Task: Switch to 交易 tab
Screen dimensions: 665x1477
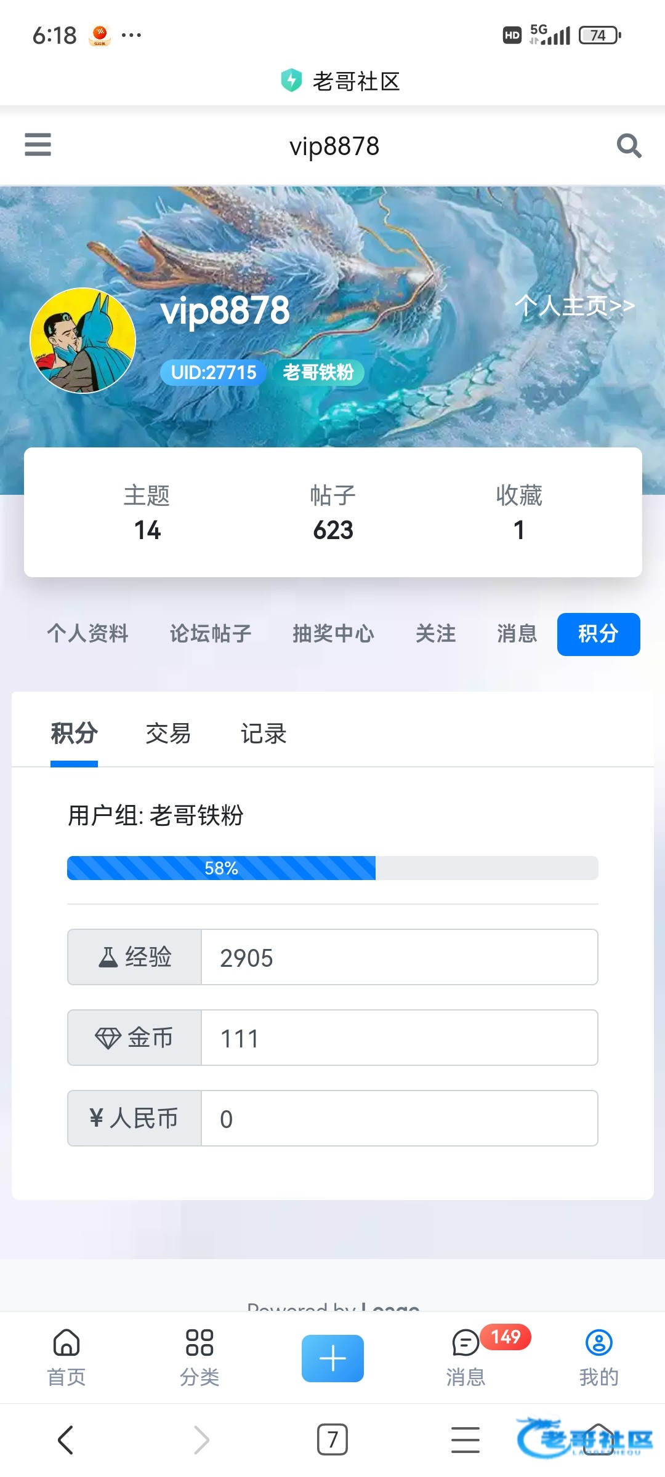Action: pos(168,734)
